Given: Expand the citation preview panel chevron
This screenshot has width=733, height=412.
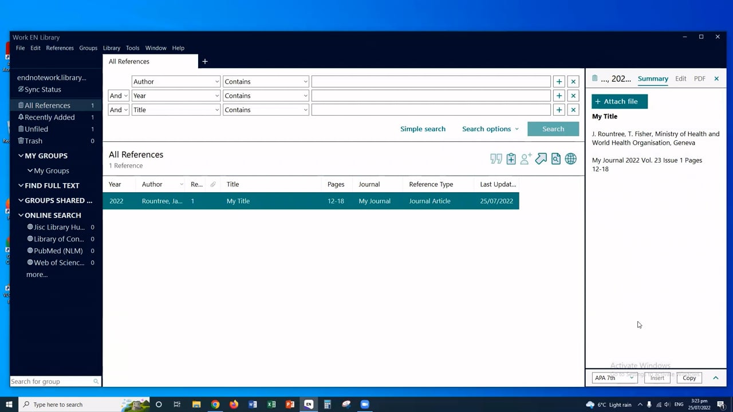Looking at the screenshot, I should point(715,378).
